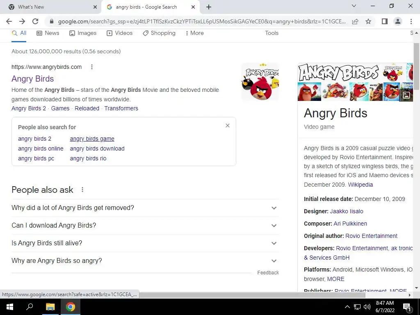
Task: Open a new browser tab
Action: coord(209,7)
